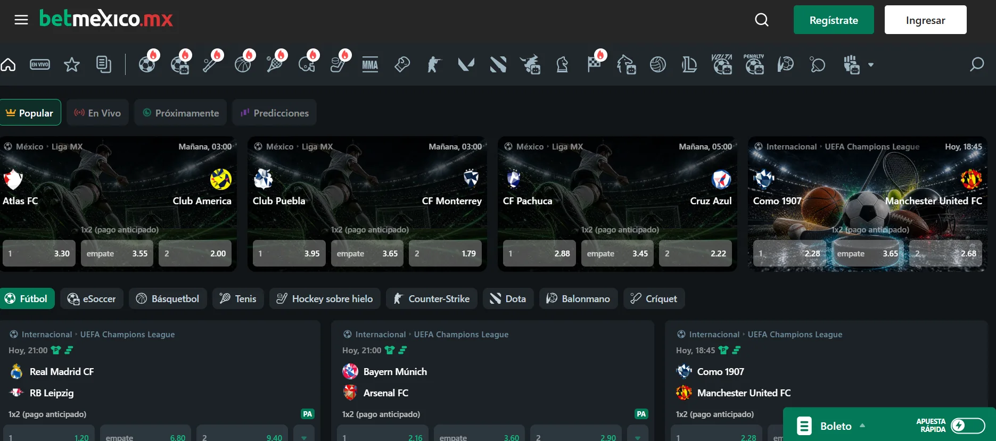
Task: Pick Manchester United win at 2.68 in featured card
Action: pyautogui.click(x=945, y=253)
